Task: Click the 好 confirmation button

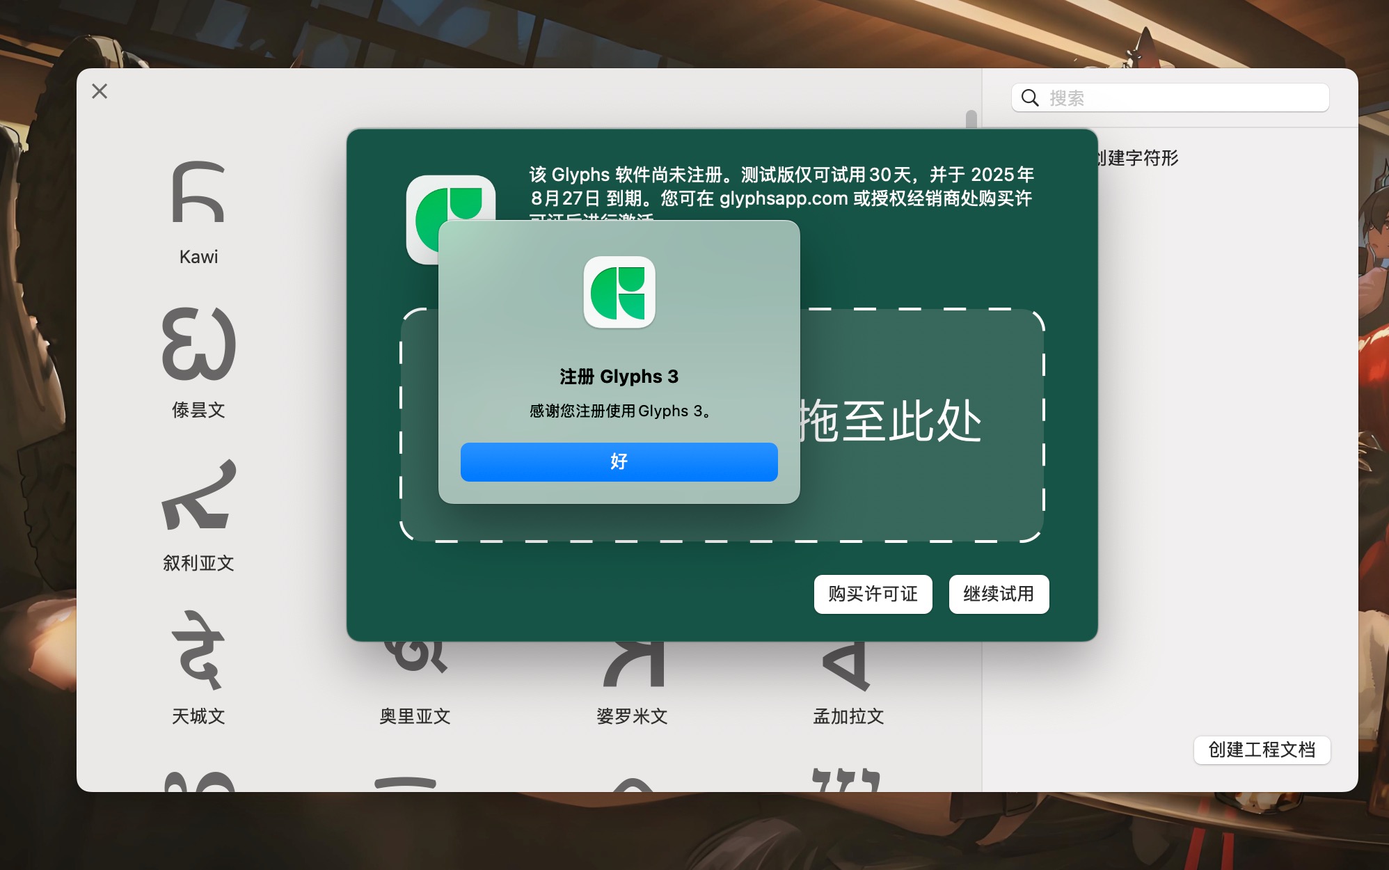Action: [x=619, y=461]
